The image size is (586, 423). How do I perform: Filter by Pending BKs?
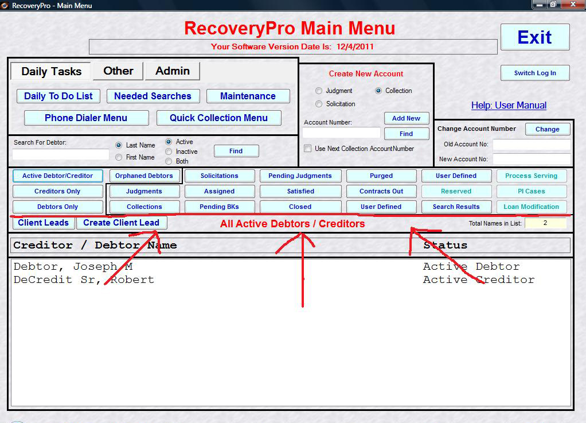(x=220, y=207)
